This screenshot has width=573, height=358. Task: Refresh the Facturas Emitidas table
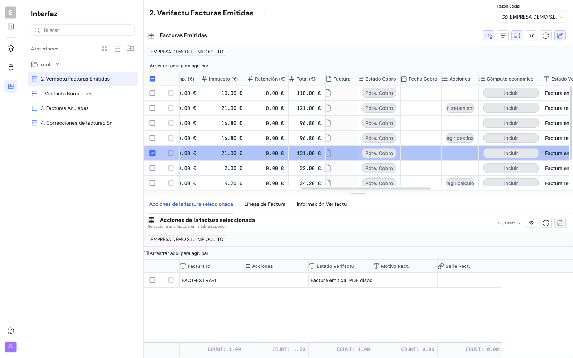(546, 35)
